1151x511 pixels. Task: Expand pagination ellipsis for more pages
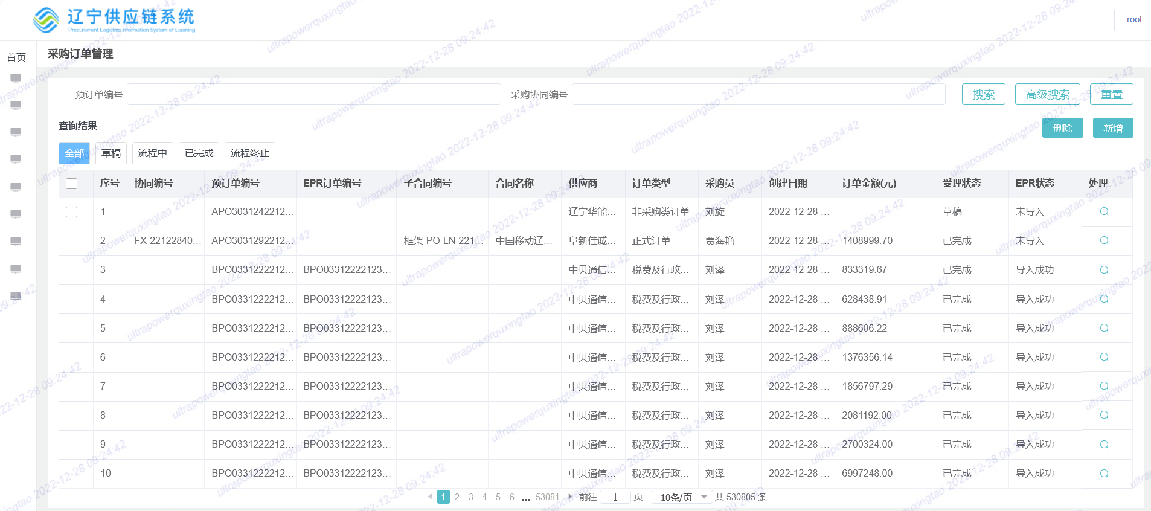click(526, 498)
